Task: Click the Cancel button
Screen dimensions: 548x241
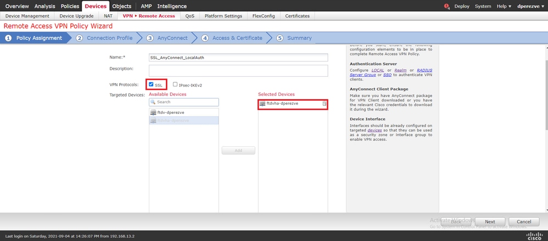Action: pos(524,221)
